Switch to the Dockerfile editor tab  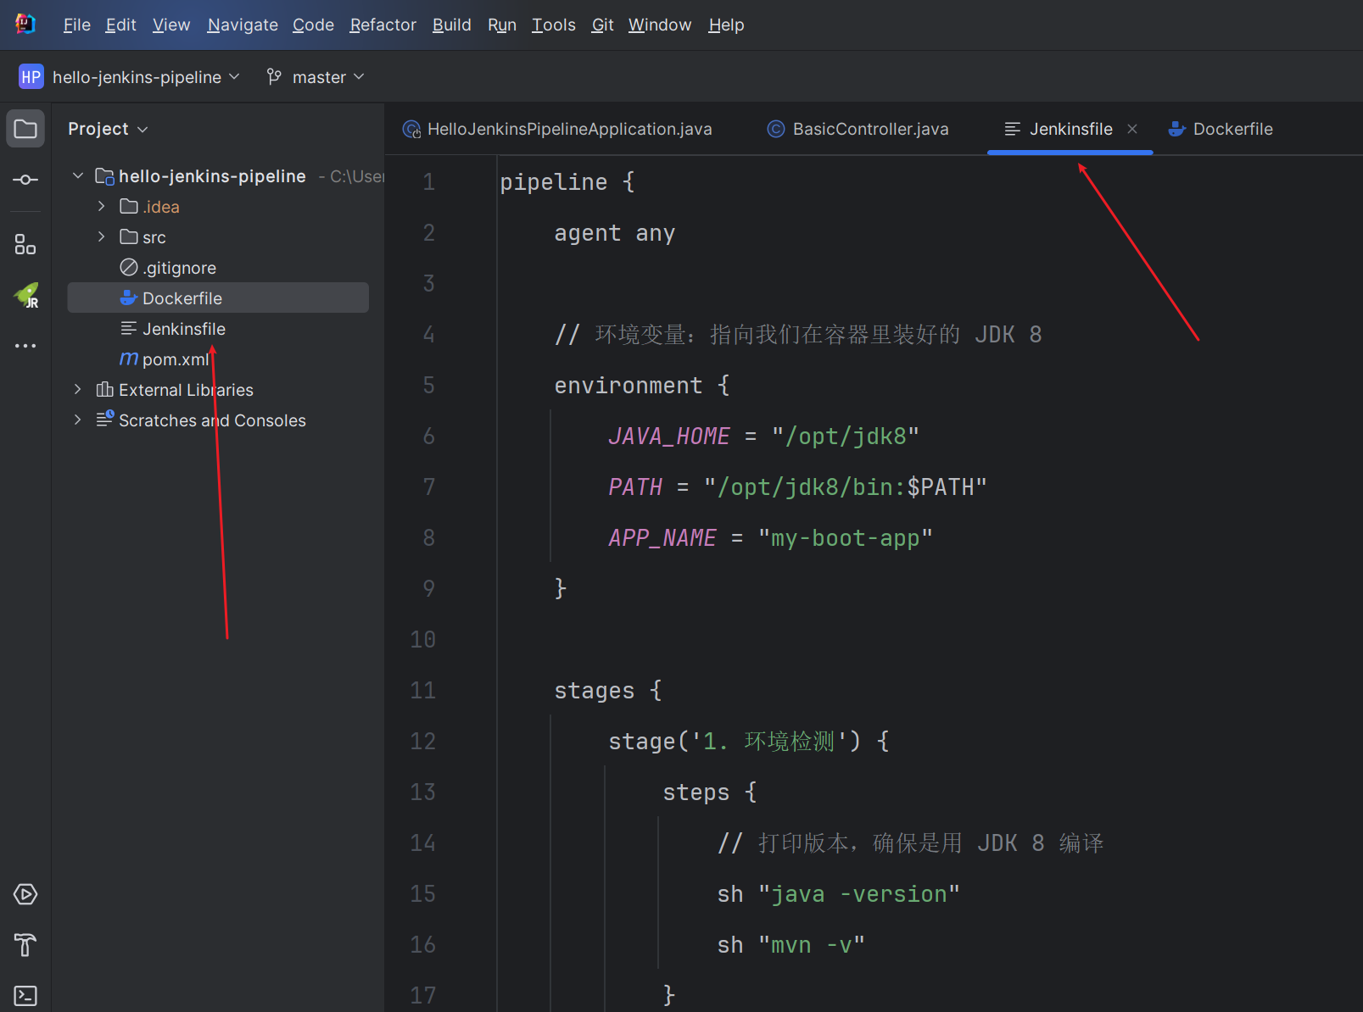click(x=1221, y=129)
